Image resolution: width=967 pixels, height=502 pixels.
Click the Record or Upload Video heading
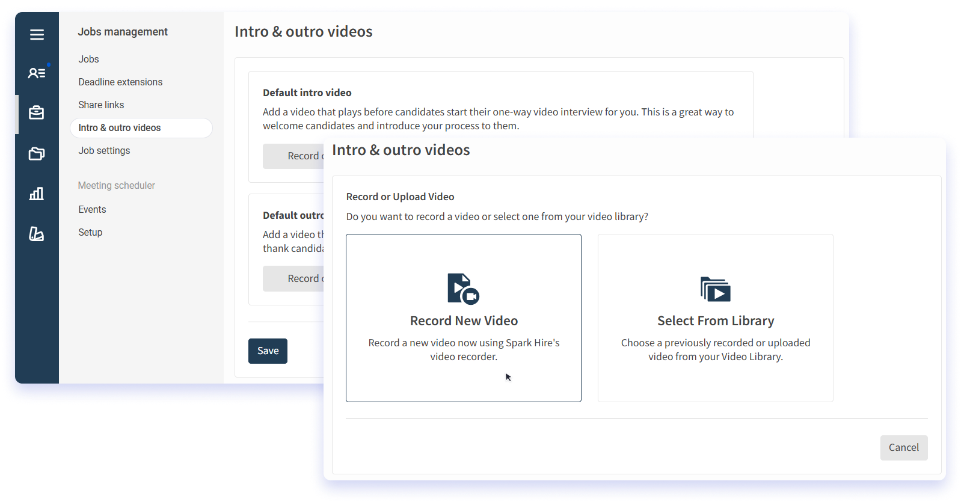[x=400, y=197]
